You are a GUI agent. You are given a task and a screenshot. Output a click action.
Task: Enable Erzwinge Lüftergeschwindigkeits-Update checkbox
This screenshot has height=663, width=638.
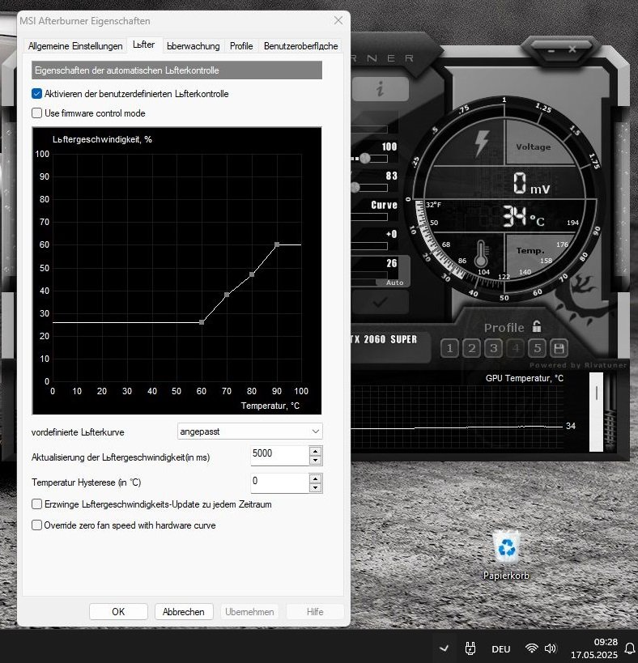[36, 504]
